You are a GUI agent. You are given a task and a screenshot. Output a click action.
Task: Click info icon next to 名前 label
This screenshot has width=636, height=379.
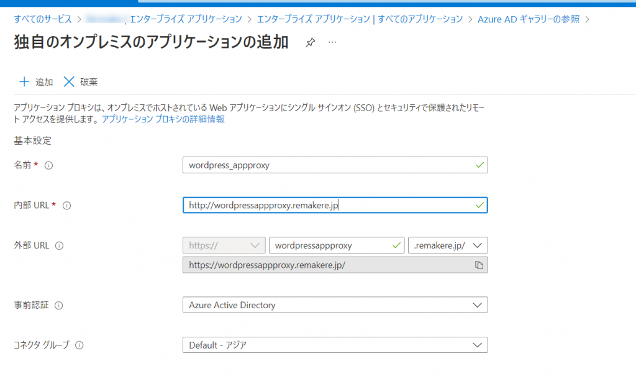pyautogui.click(x=48, y=165)
